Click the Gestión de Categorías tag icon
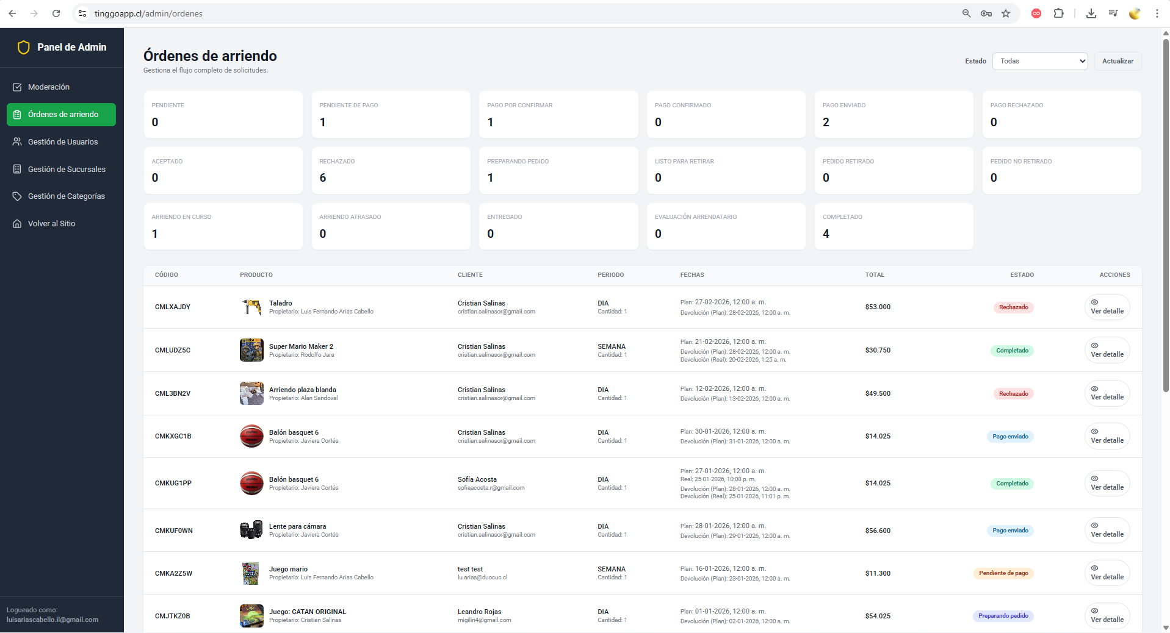 pyautogui.click(x=17, y=196)
